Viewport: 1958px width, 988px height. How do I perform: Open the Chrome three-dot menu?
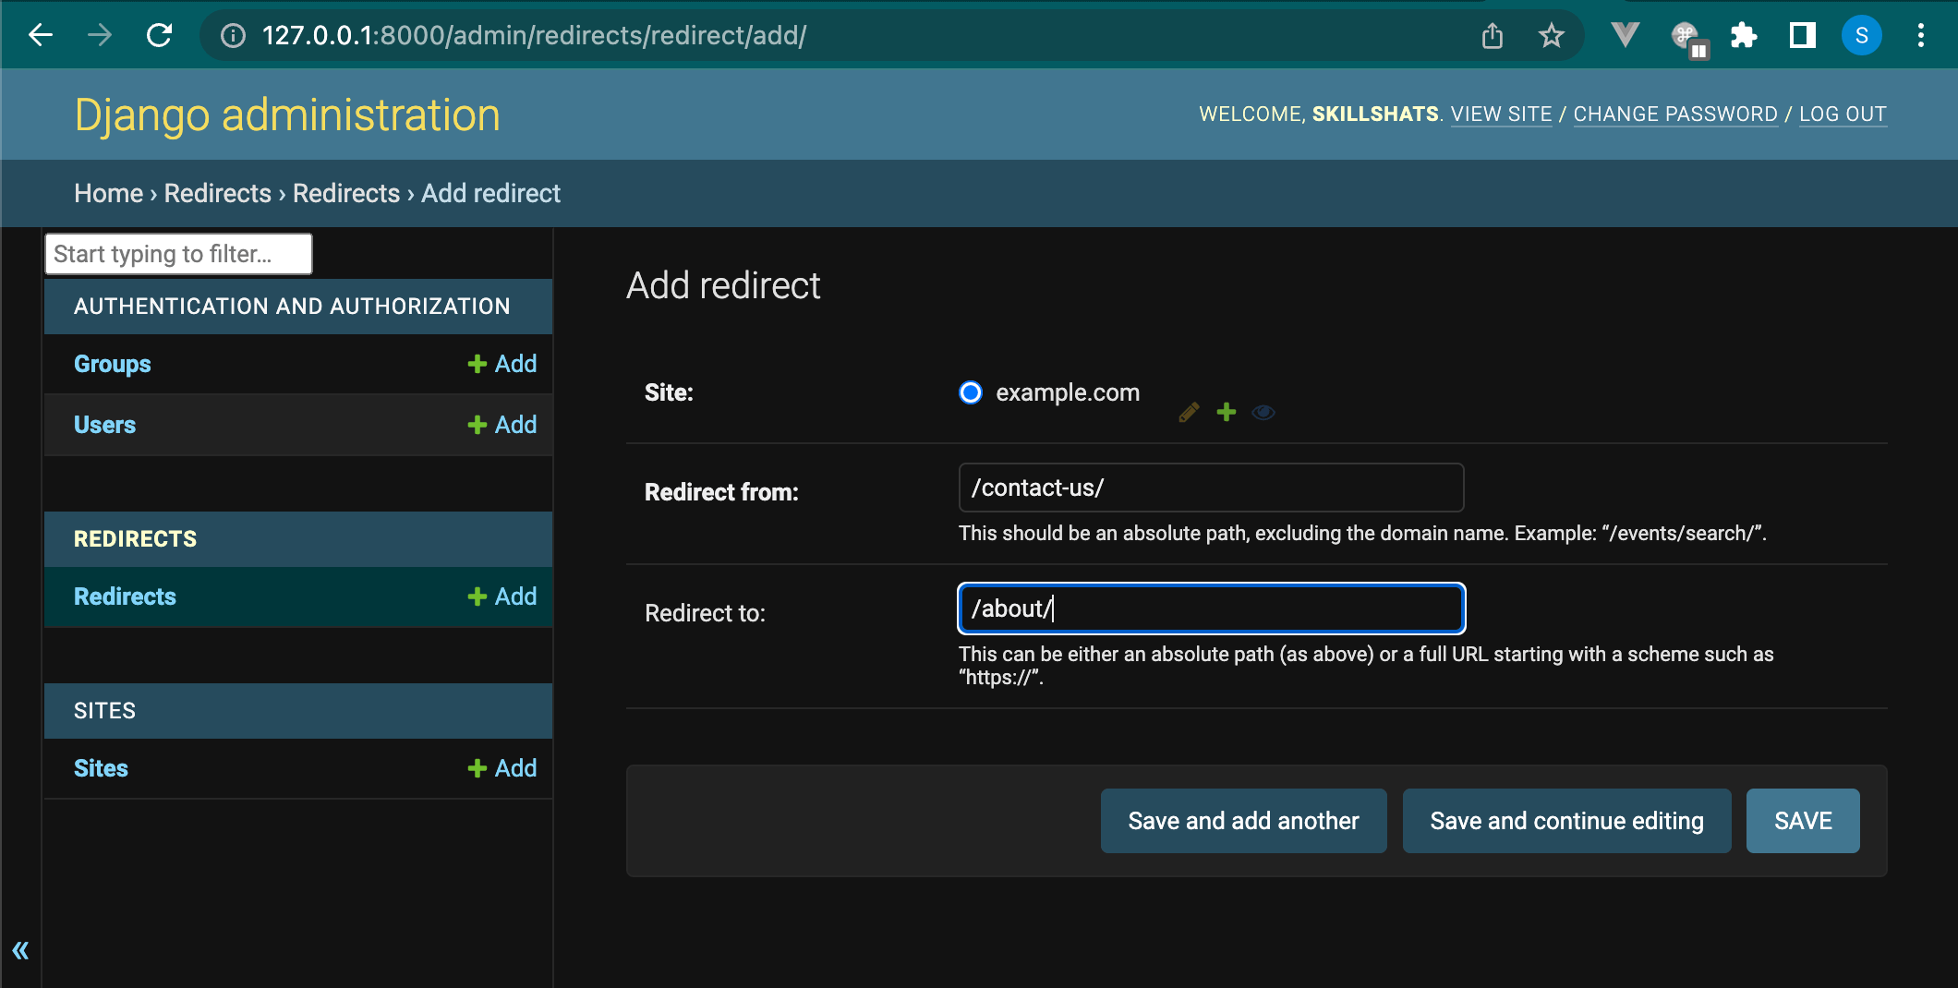[x=1920, y=36]
